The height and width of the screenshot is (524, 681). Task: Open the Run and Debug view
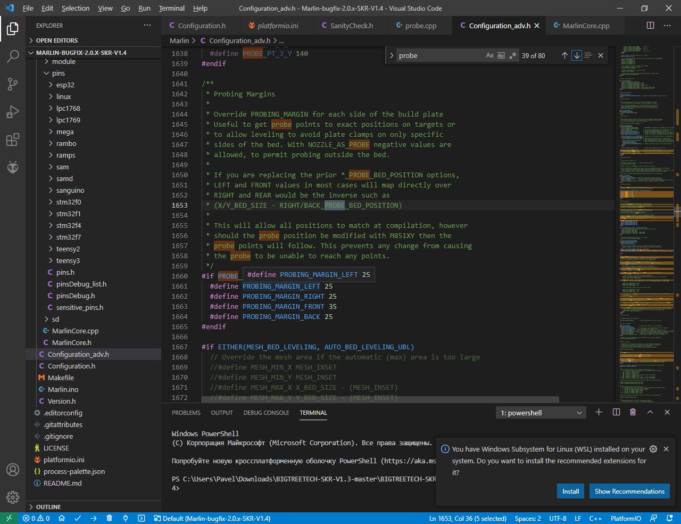(13, 112)
